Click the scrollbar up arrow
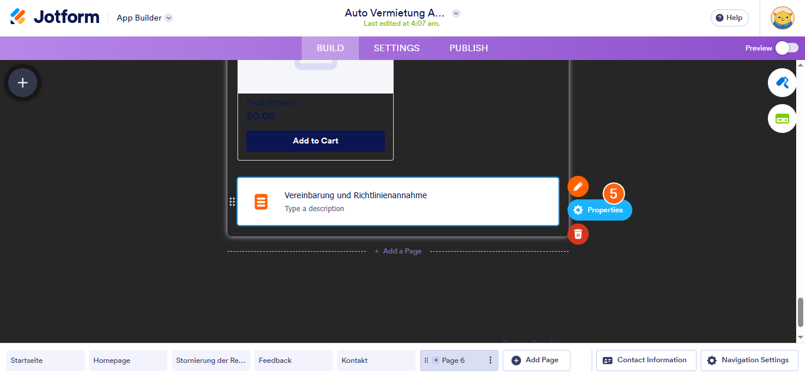This screenshot has width=805, height=377. 800,64
